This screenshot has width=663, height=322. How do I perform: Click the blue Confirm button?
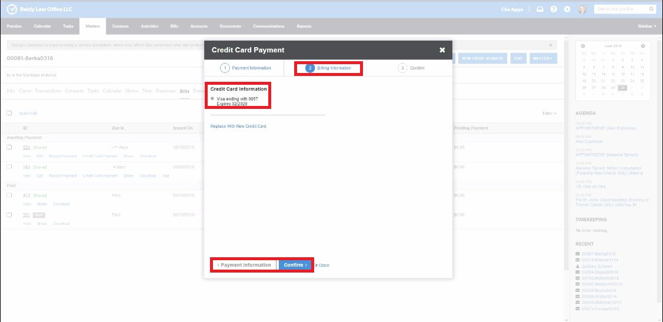[295, 265]
